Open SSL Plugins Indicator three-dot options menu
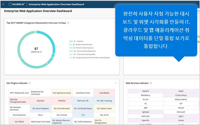The height and width of the screenshot is (125, 200). pos(115,83)
